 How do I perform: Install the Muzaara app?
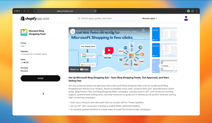coord(40,78)
